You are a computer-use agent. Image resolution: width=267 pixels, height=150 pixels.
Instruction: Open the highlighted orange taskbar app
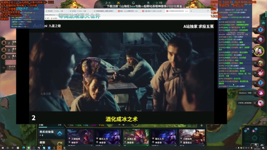click(59, 148)
